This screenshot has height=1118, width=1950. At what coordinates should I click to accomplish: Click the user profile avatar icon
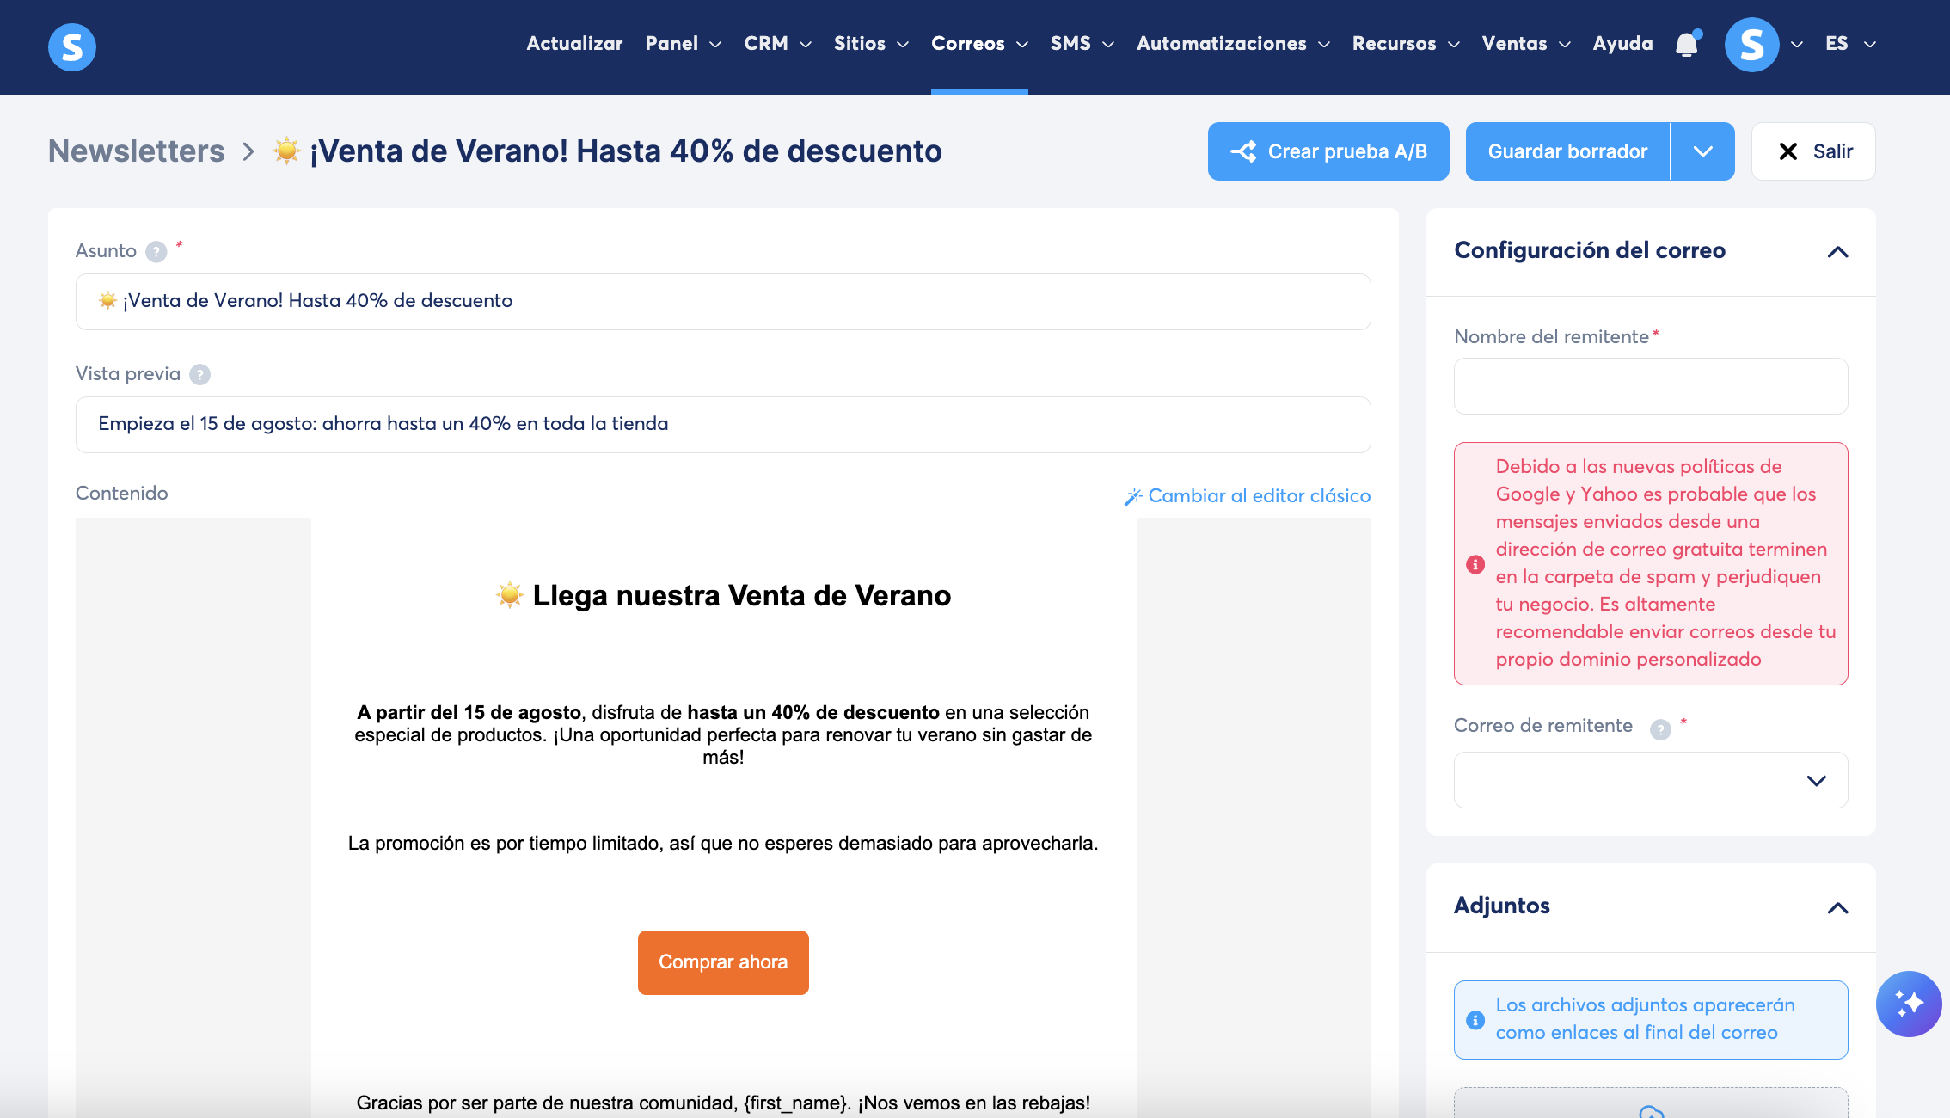(x=1751, y=45)
